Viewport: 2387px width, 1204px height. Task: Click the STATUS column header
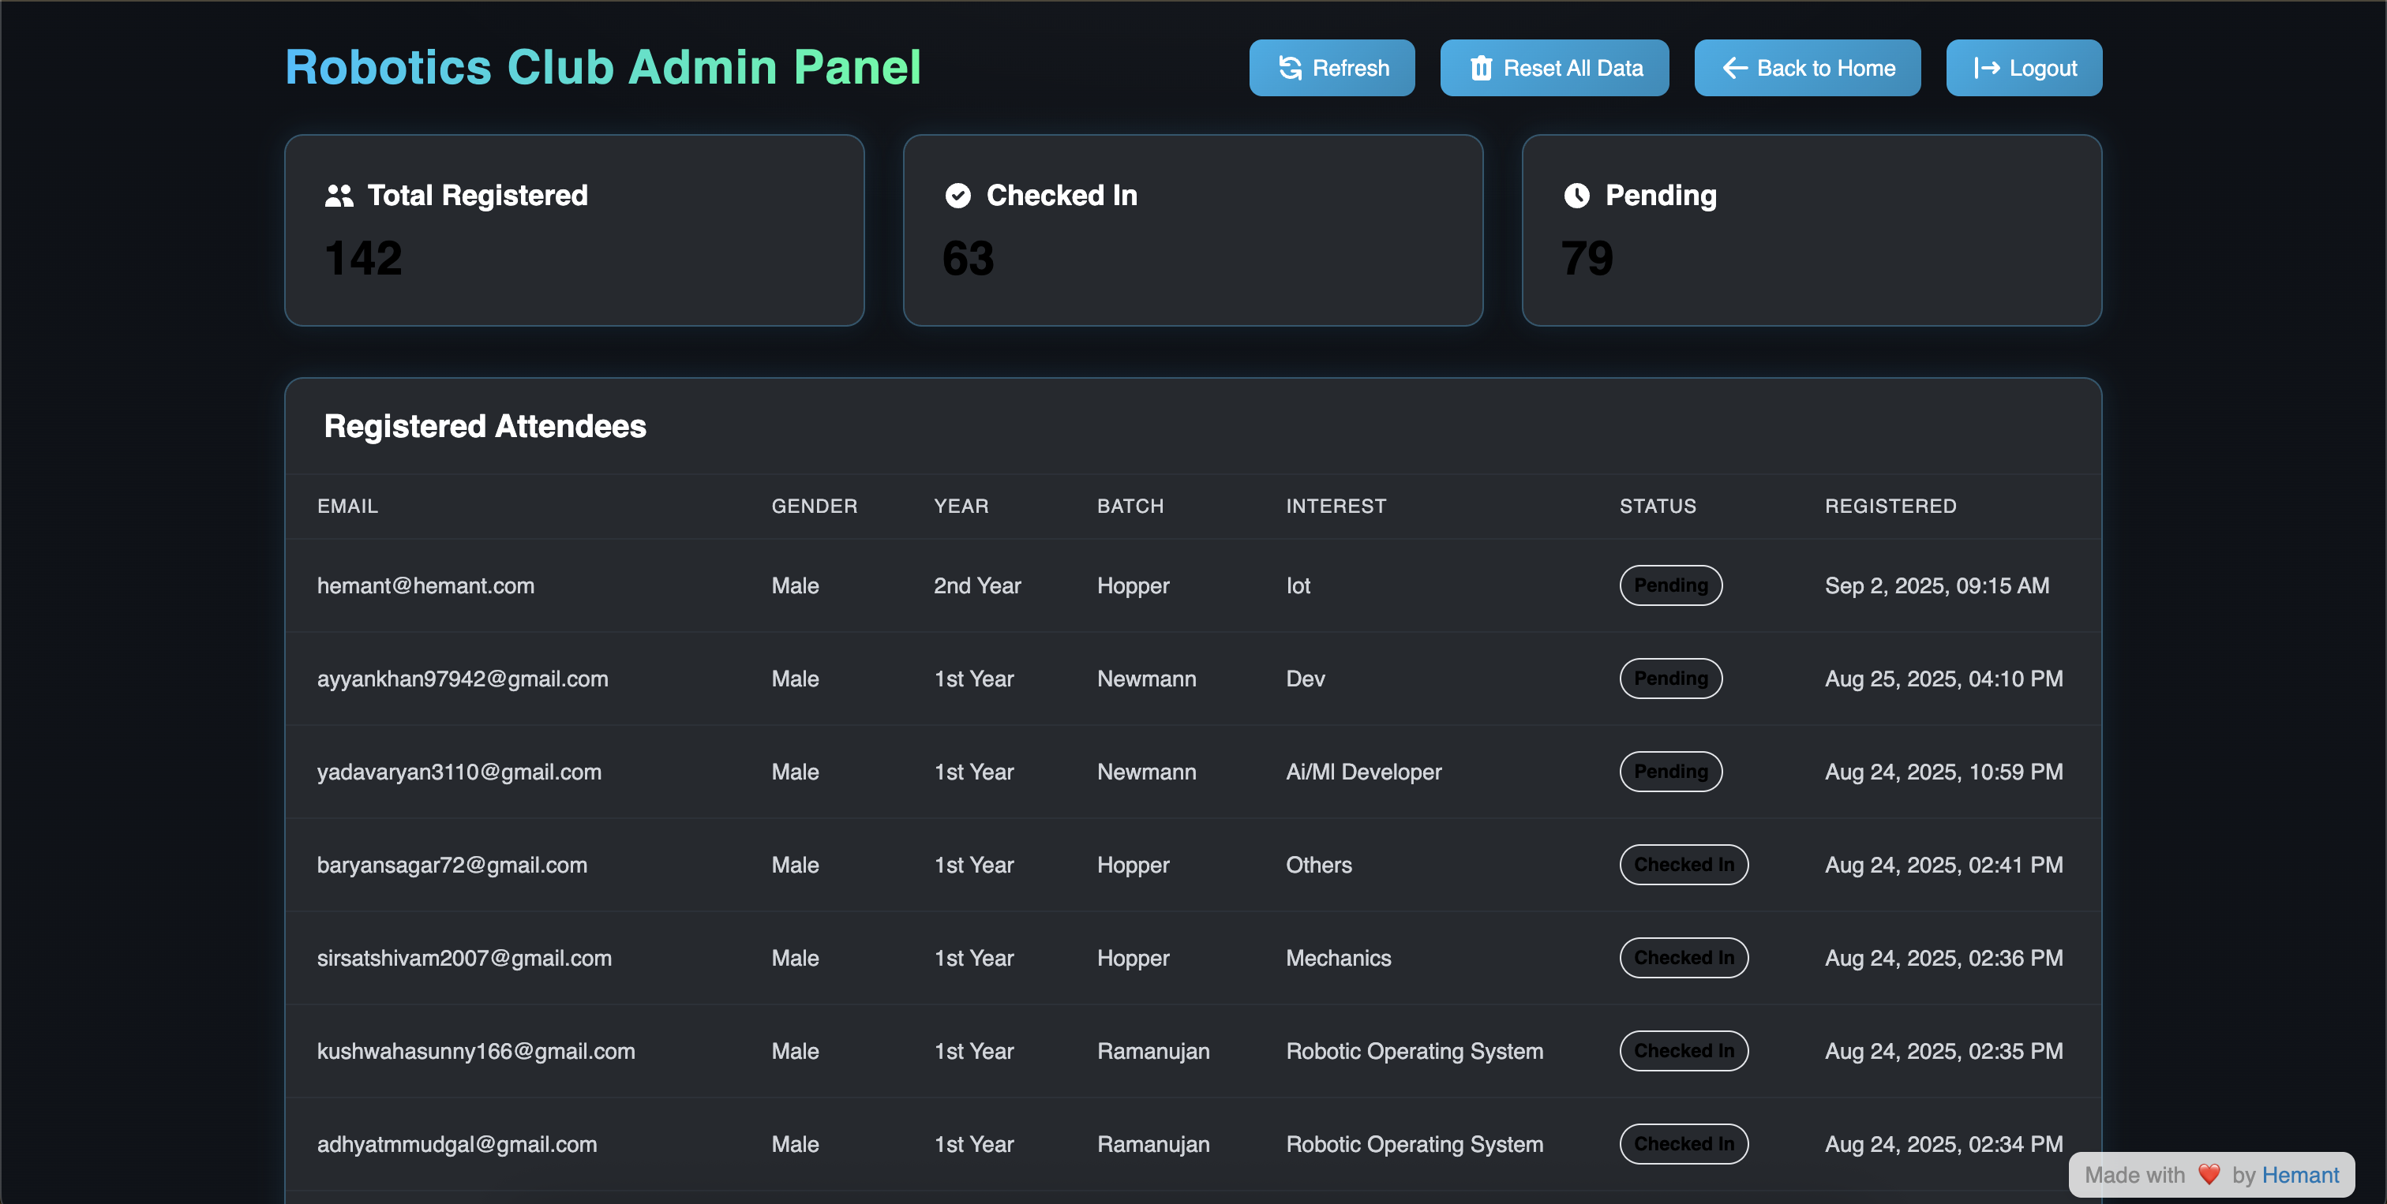click(1658, 507)
